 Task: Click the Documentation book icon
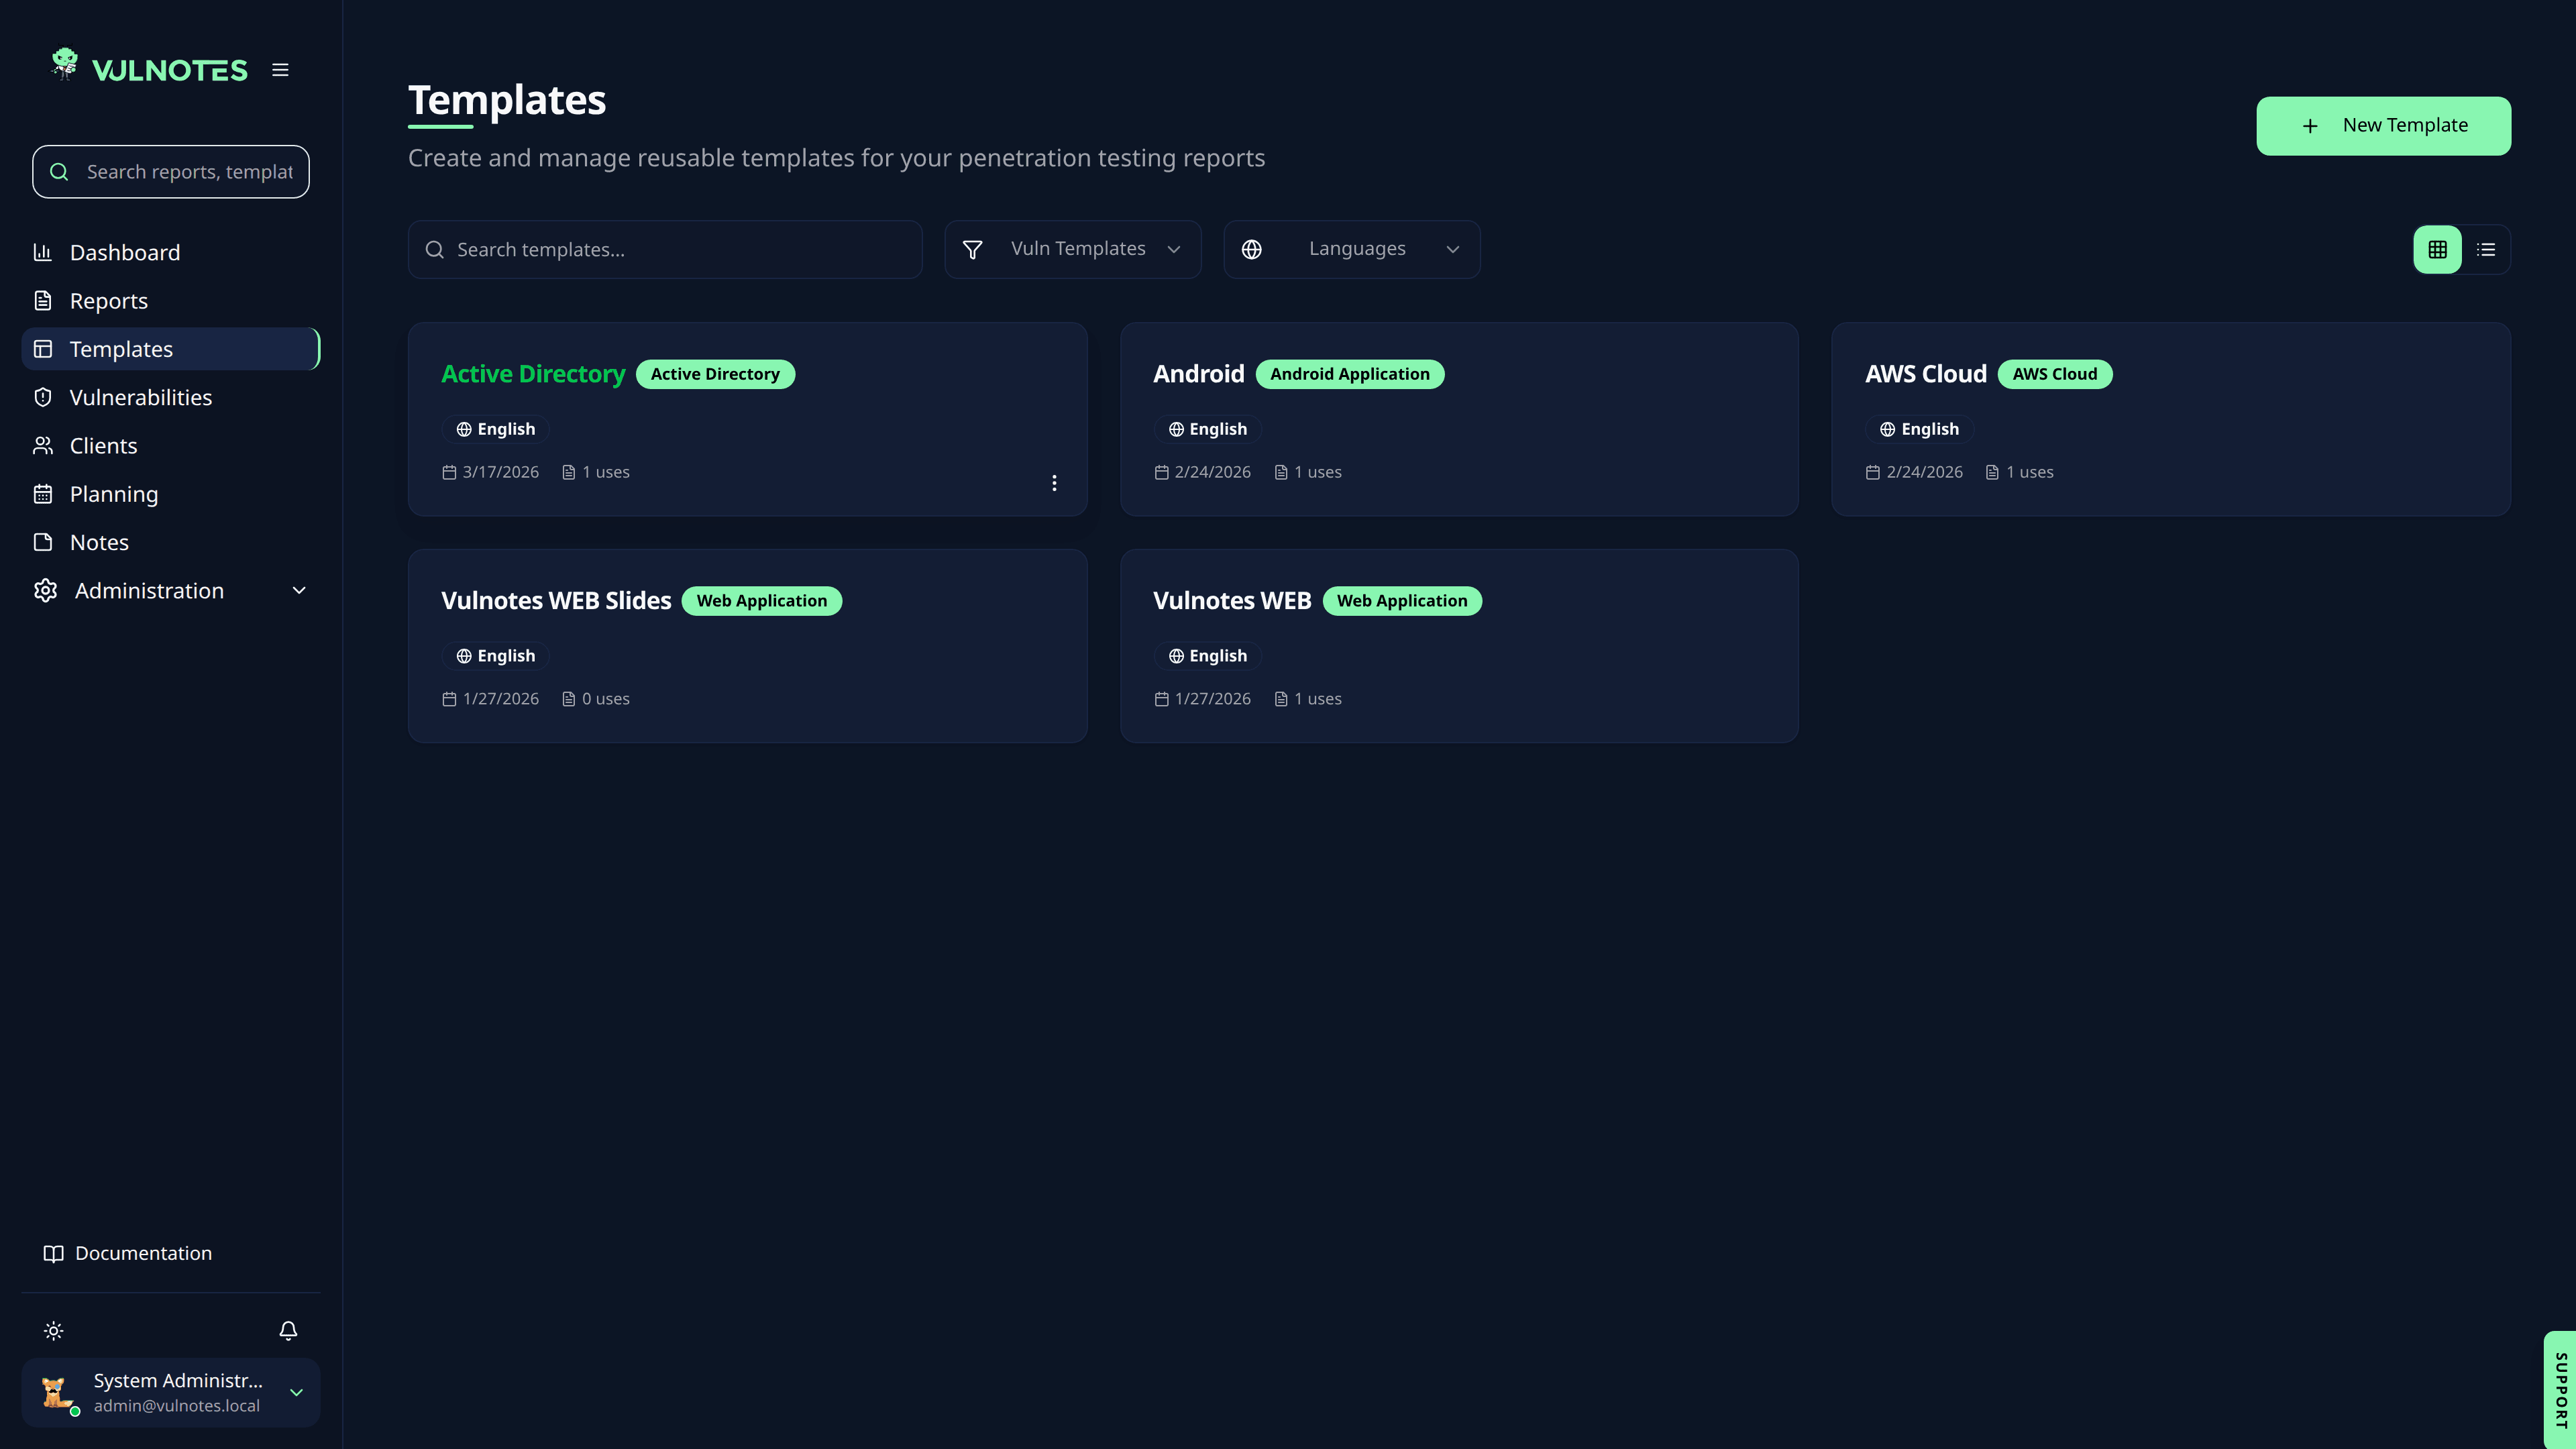54,1253
